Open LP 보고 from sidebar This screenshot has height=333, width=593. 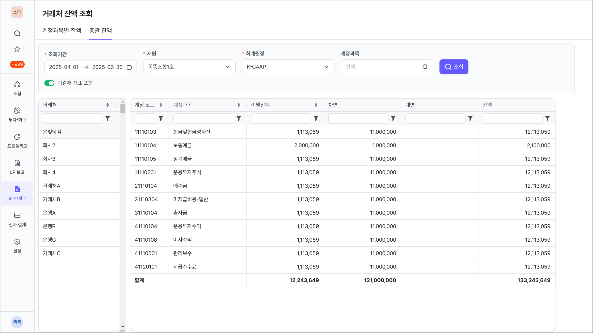point(17,167)
